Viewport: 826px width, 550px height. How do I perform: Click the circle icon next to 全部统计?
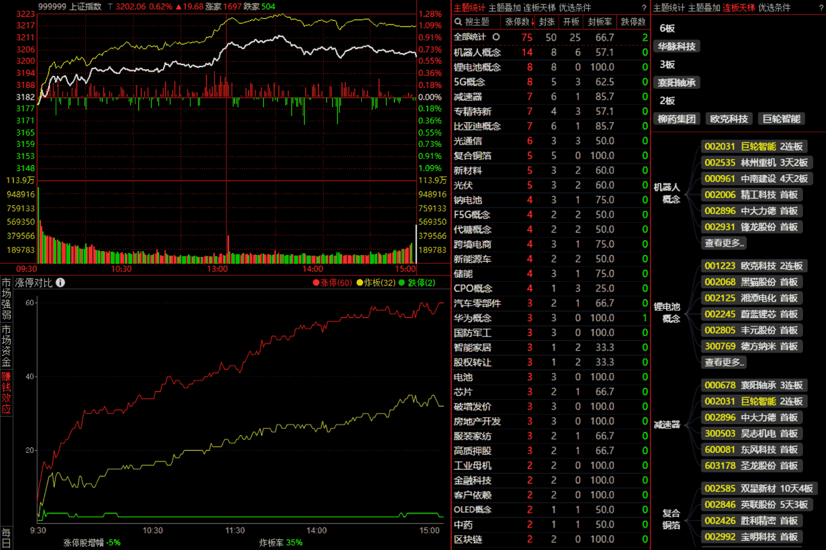(x=495, y=37)
